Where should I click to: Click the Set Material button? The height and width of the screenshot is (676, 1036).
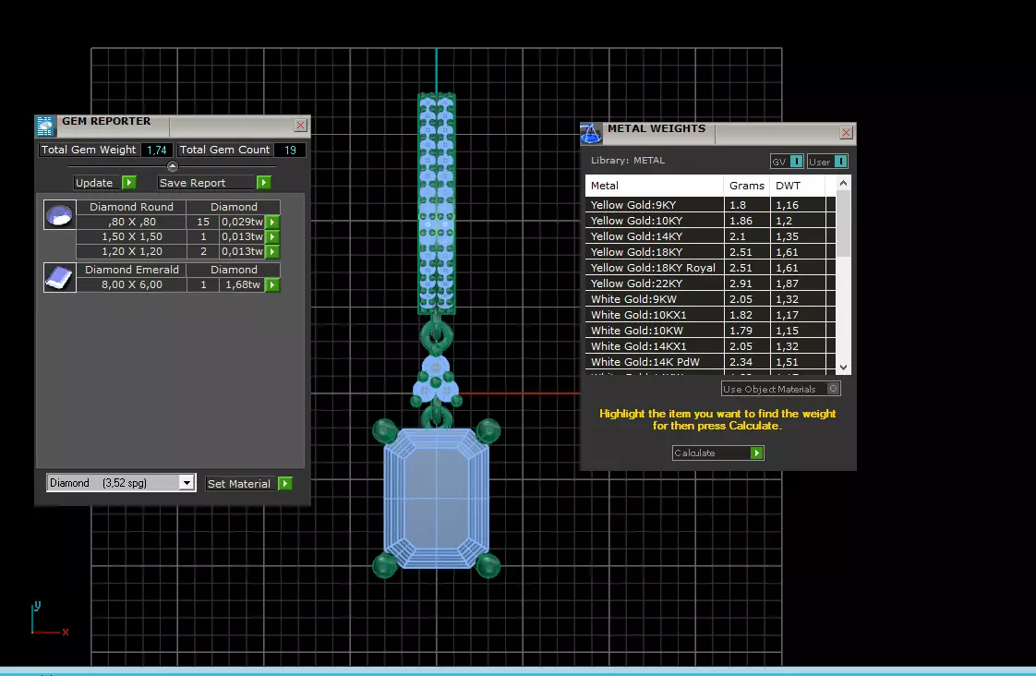point(241,484)
